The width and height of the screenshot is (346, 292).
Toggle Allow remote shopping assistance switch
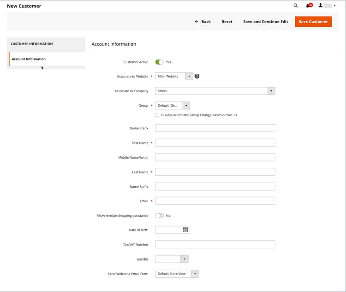[x=159, y=215]
